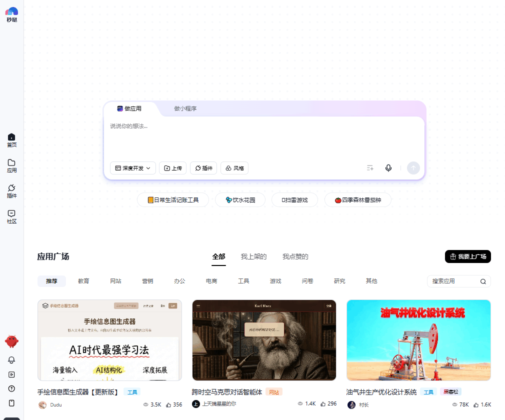Open the 风格 style picker
Image resolution: width=505 pixels, height=420 pixels.
click(234, 168)
